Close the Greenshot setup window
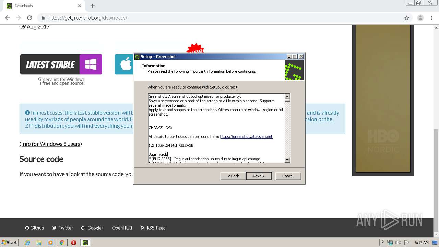This screenshot has width=439, height=247. click(301, 57)
